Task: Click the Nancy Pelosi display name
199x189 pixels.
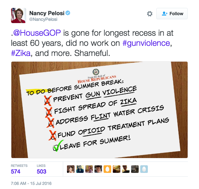Action: click(x=46, y=13)
